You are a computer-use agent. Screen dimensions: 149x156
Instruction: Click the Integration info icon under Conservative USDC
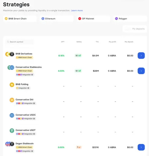pos(34,119)
